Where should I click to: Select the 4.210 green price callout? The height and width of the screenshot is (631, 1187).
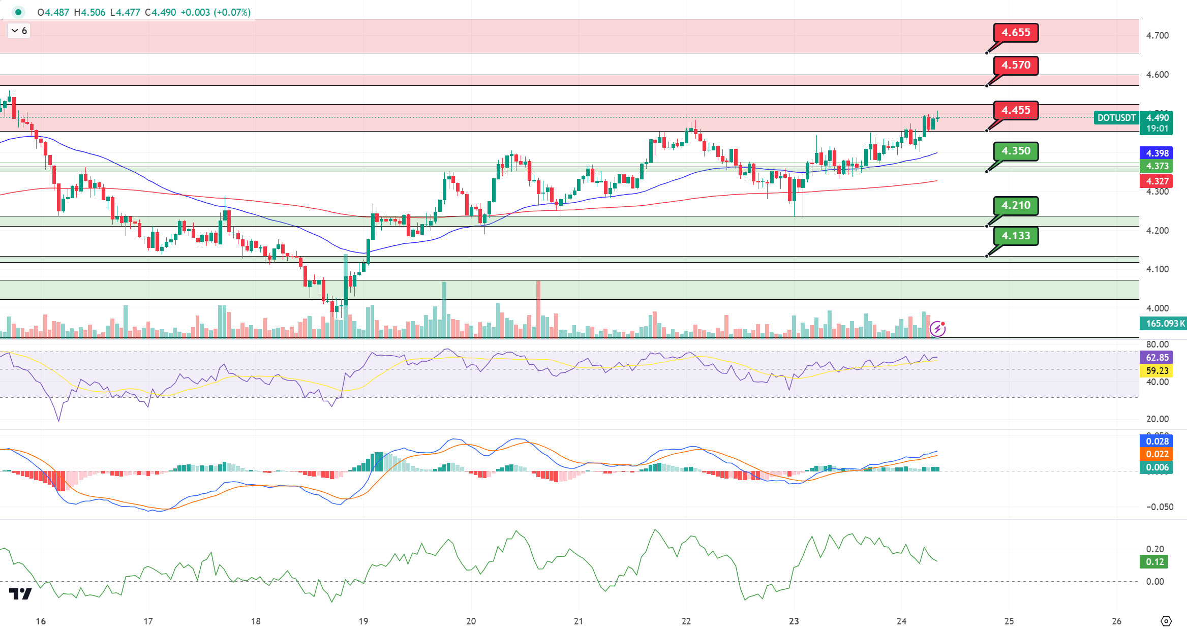[x=1016, y=205]
